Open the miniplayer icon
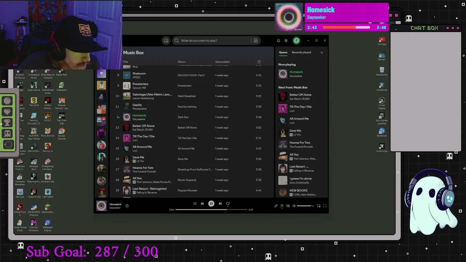This screenshot has height=262, width=466. point(319,206)
